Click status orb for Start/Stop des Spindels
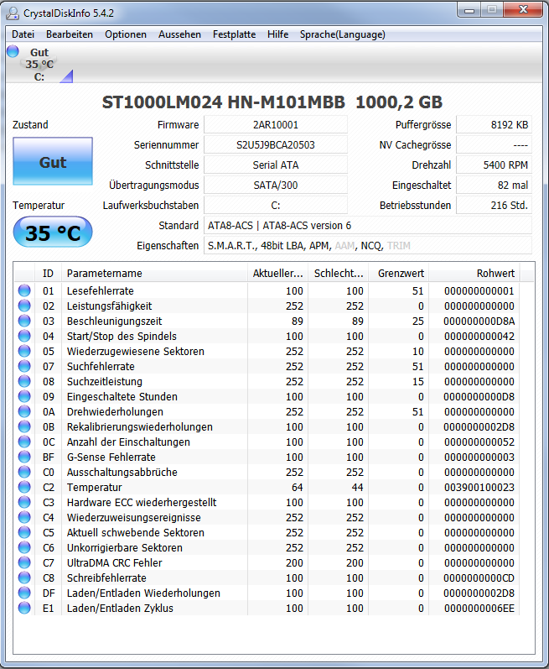 pos(24,336)
